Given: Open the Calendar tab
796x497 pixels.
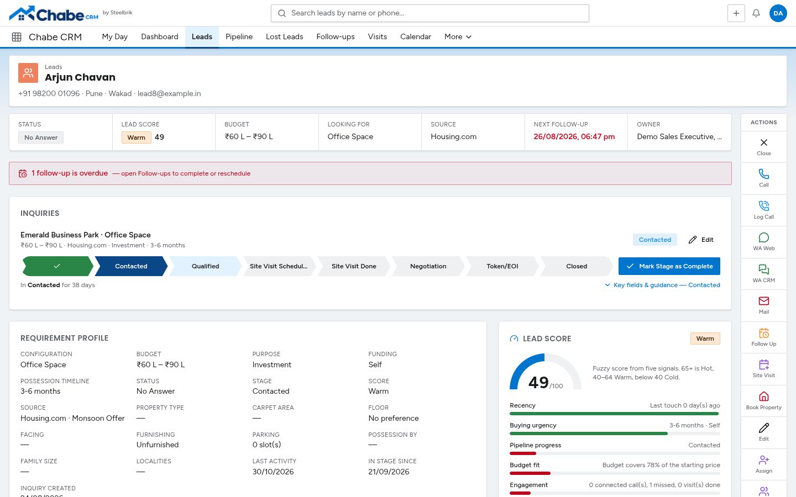Looking at the screenshot, I should (x=416, y=37).
